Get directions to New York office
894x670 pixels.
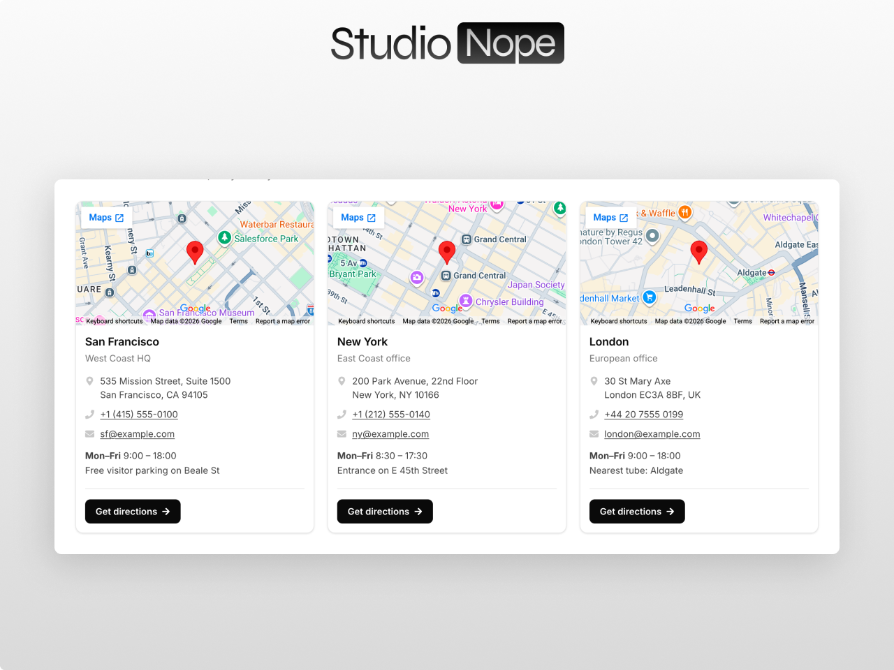pyautogui.click(x=385, y=512)
